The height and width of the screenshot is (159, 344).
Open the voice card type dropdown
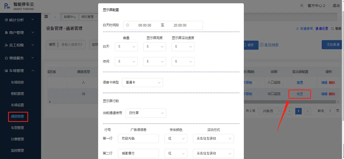coord(142,83)
